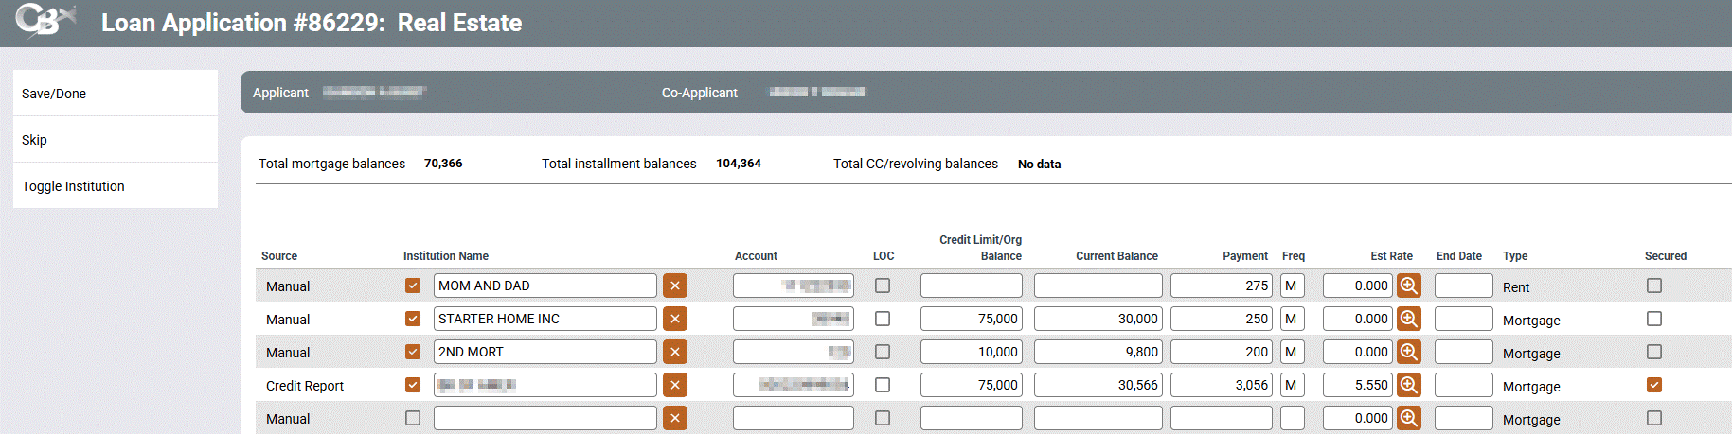Check the include box on empty Manual row
This screenshot has height=434, width=1732.
(x=413, y=418)
